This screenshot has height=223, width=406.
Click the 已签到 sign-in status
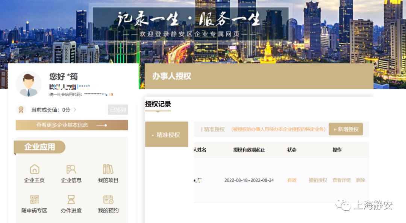[x=118, y=110]
